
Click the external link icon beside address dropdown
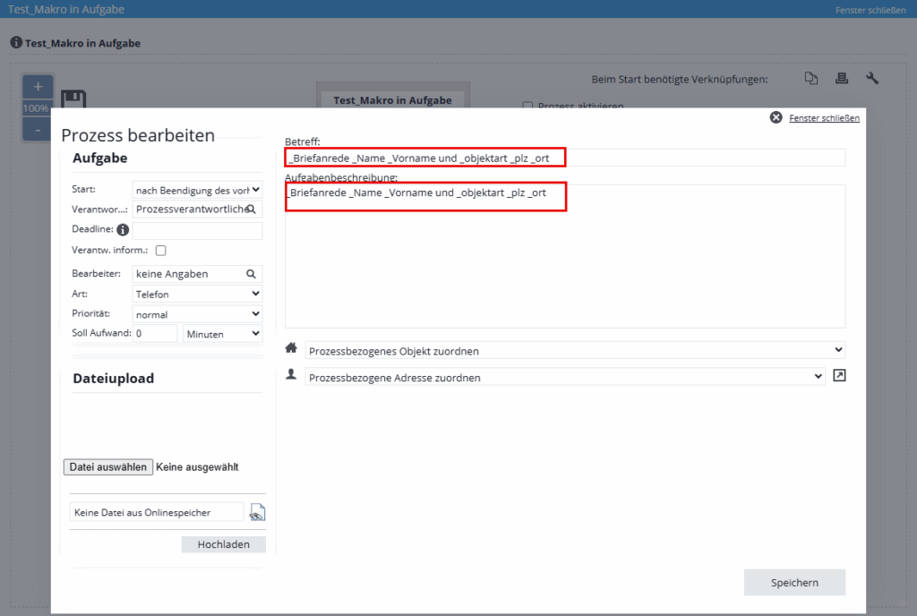click(x=839, y=376)
